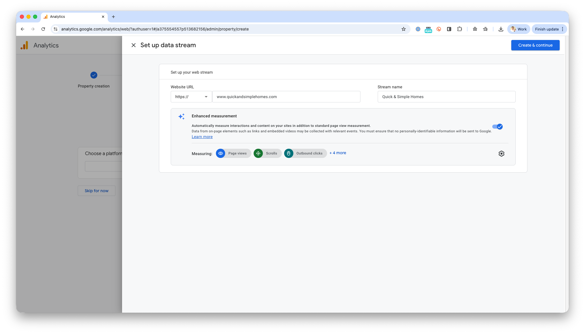This screenshot has width=585, height=334.
Task: Reload the current page
Action: [43, 29]
